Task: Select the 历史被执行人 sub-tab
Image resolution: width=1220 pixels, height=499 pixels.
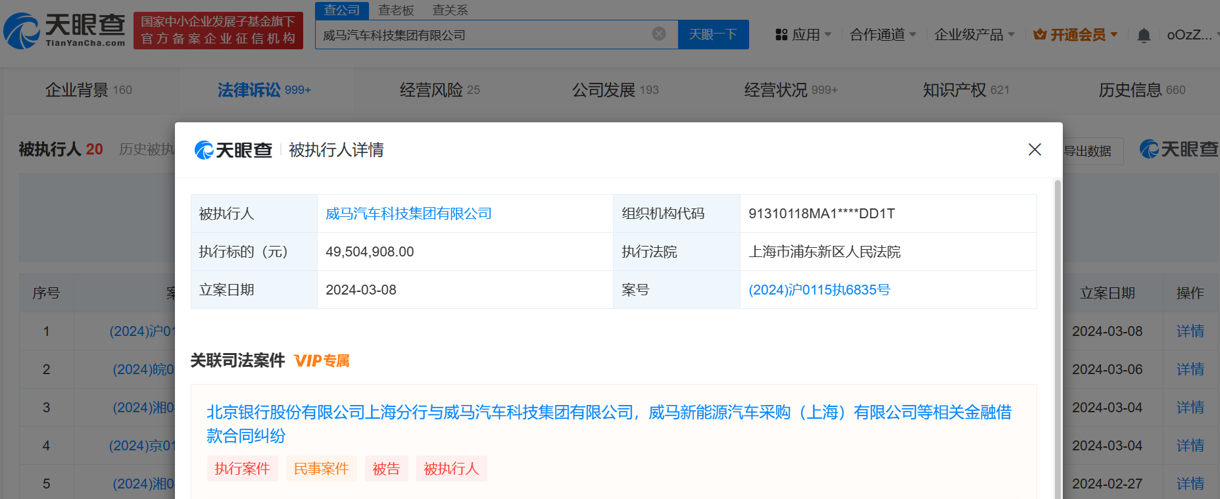Action: click(147, 149)
